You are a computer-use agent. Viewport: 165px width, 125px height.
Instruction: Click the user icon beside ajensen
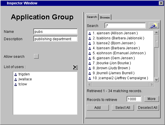pos(90,33)
